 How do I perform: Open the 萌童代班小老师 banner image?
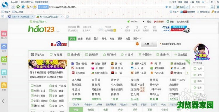point(48,64)
